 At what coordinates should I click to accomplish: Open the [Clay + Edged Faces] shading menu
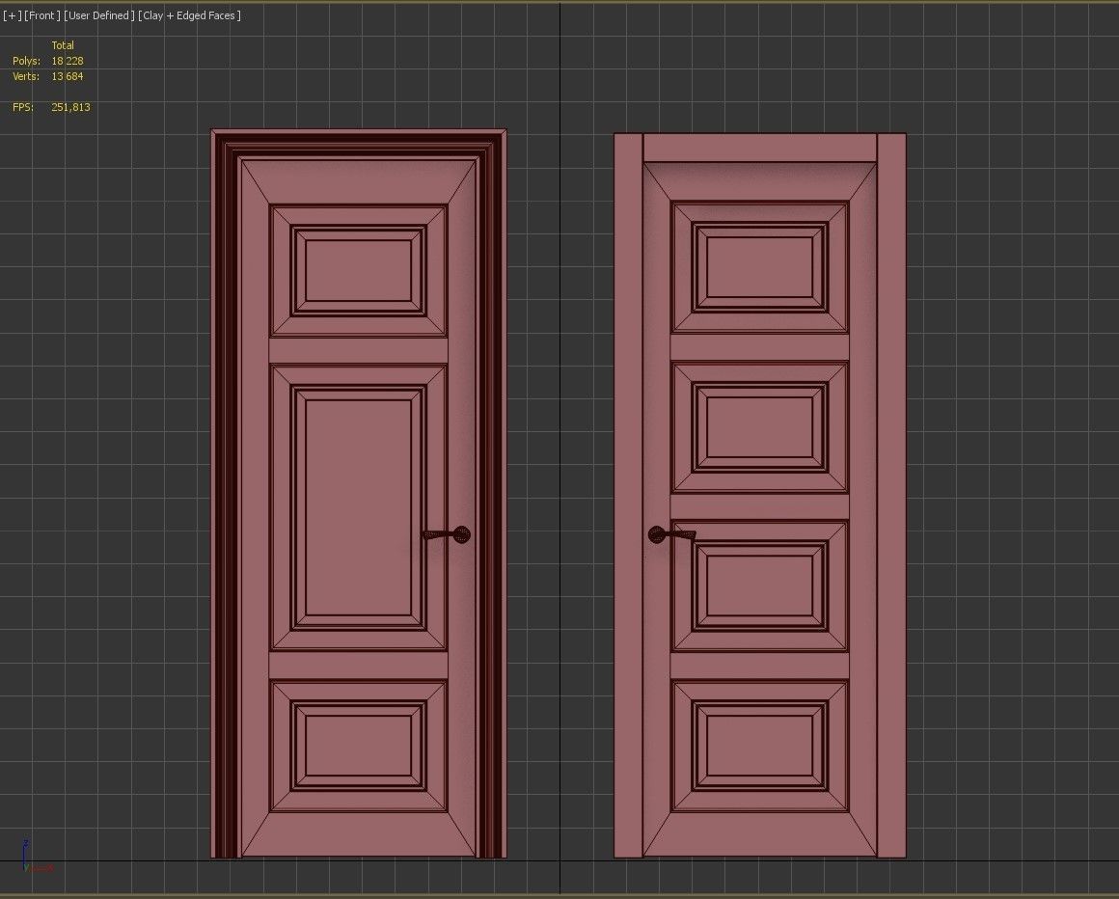click(189, 15)
